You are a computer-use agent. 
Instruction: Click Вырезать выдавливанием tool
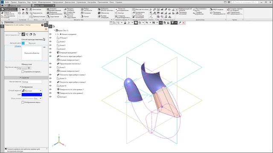point(54,13)
